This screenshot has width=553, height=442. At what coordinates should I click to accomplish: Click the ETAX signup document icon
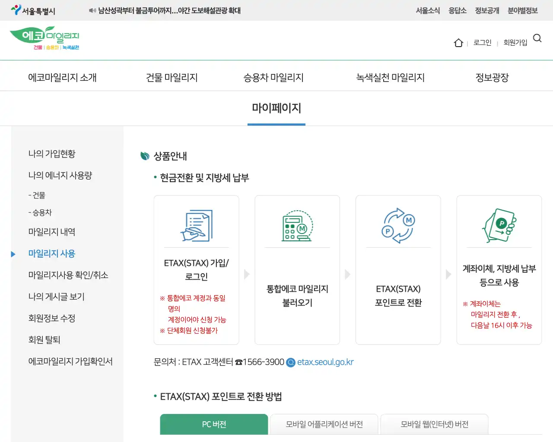click(197, 225)
